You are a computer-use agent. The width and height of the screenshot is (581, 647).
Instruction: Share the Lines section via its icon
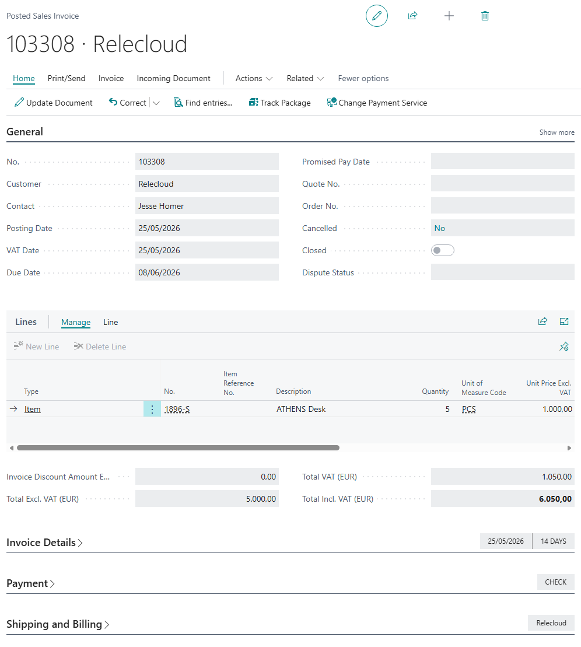(x=542, y=321)
